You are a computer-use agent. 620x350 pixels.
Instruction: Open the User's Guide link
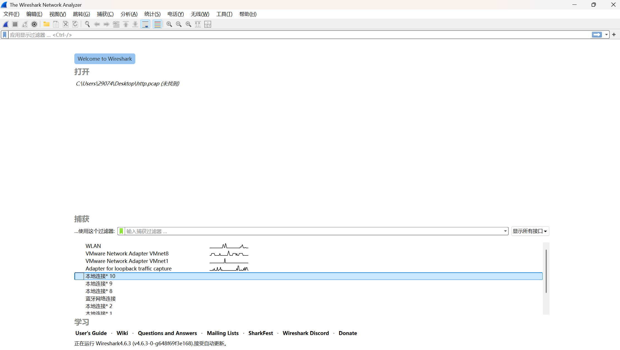[91, 333]
